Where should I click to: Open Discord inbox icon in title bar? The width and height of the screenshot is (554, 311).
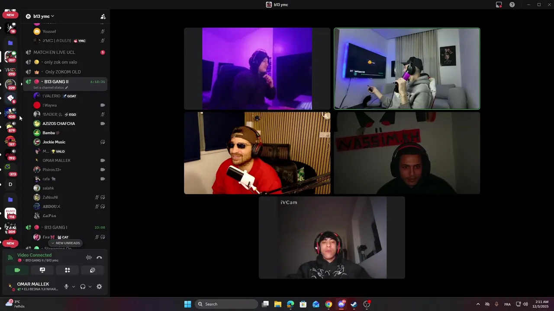click(x=499, y=5)
